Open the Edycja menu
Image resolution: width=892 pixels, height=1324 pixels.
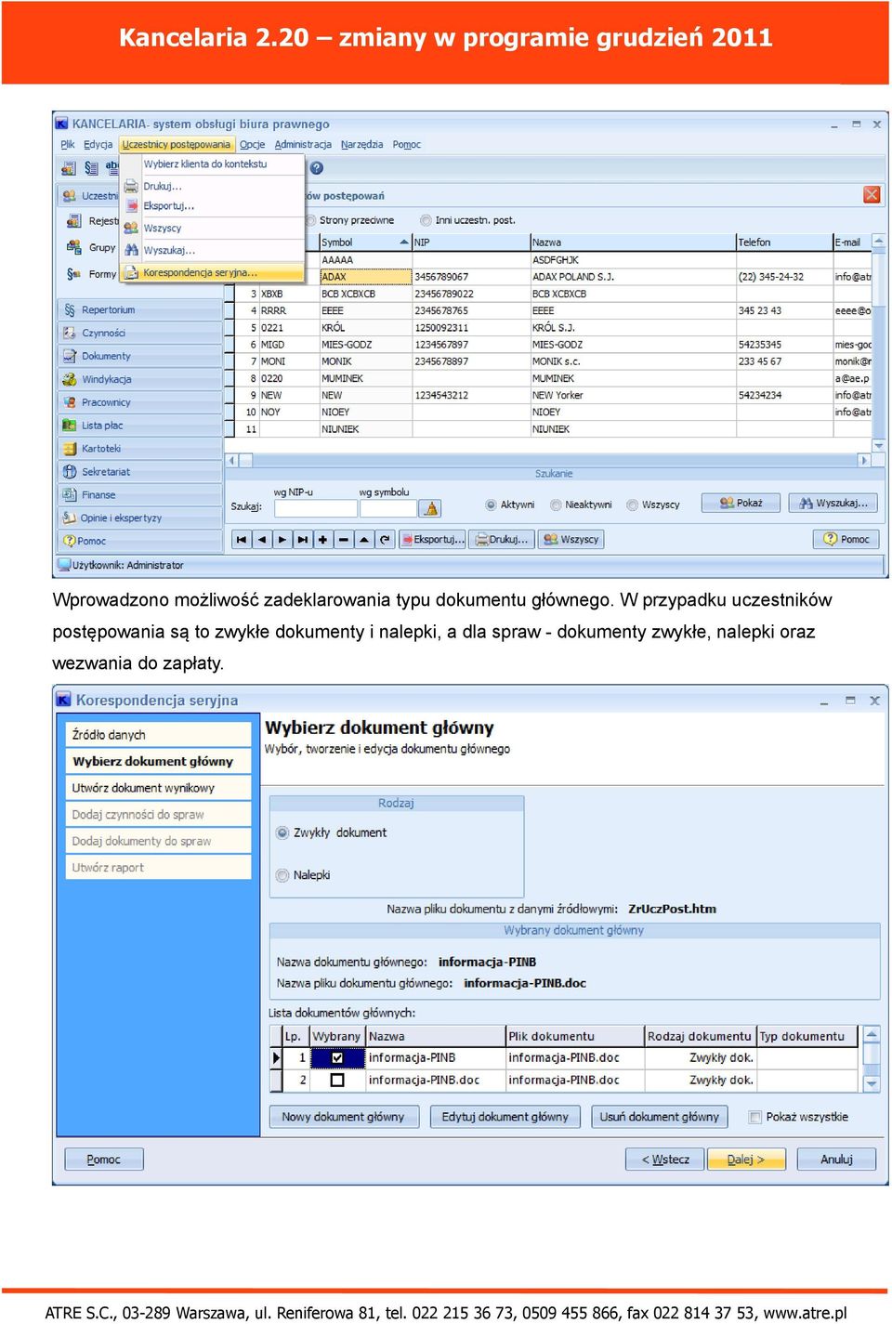pyautogui.click(x=98, y=145)
